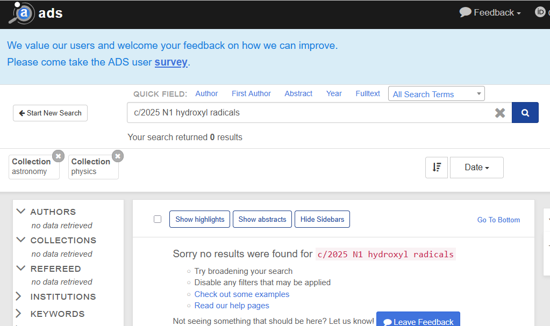
Task: Expand the INSTITUTIONS facet
Action: [19, 296]
